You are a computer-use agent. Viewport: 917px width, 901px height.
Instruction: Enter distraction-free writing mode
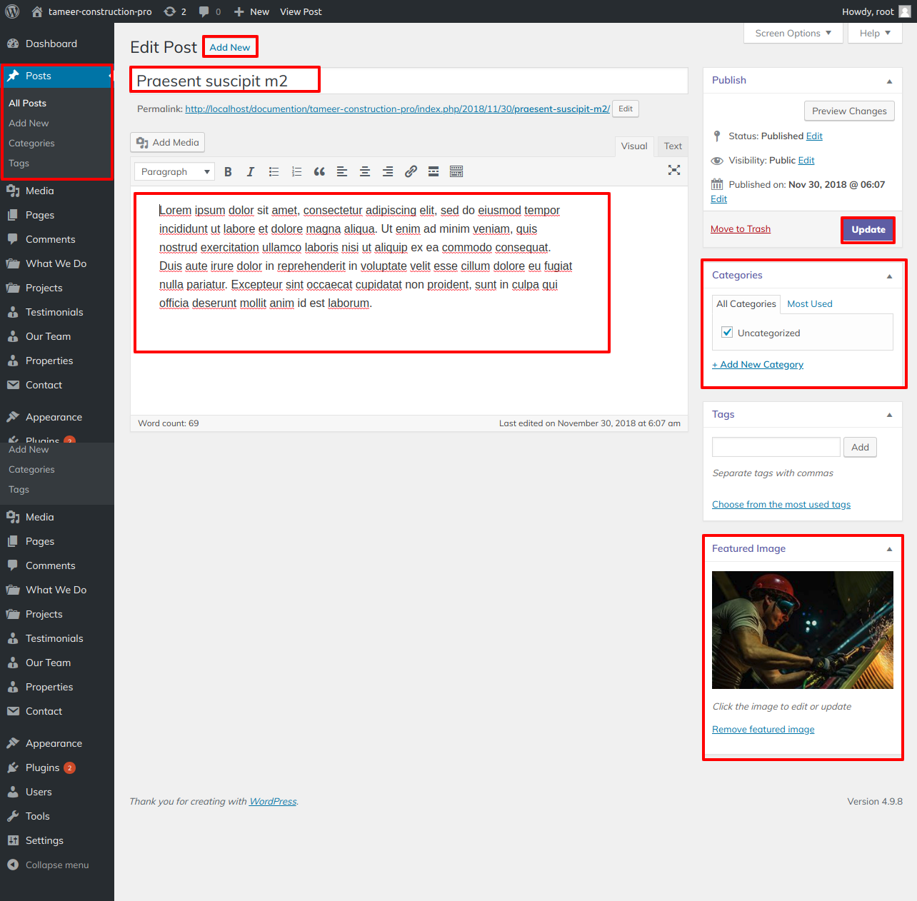tap(674, 170)
